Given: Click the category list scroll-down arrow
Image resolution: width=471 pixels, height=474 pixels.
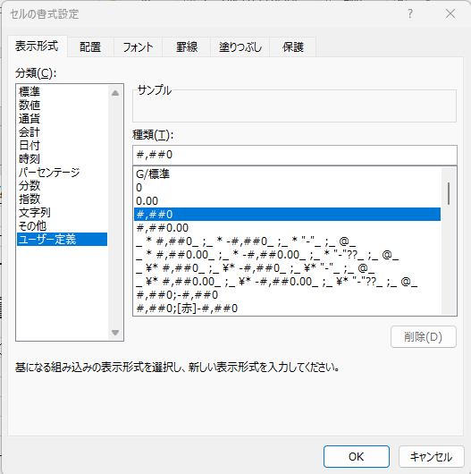Looking at the screenshot, I should (x=115, y=333).
